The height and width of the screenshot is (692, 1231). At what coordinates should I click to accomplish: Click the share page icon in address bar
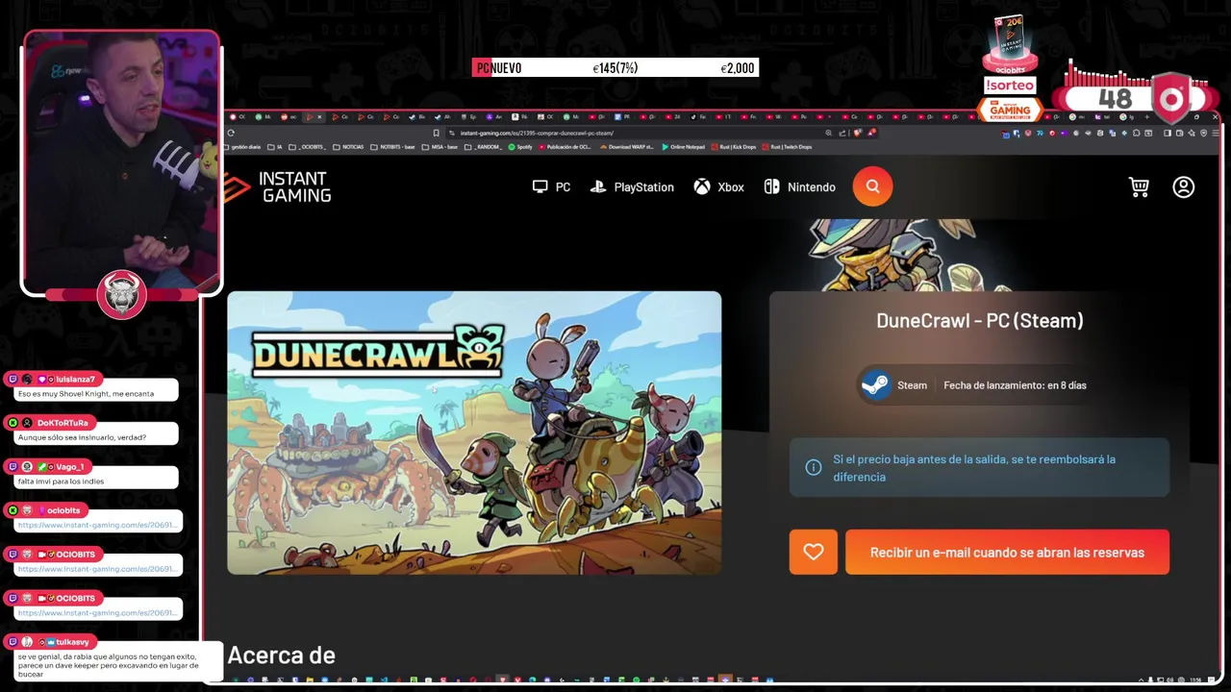842,133
